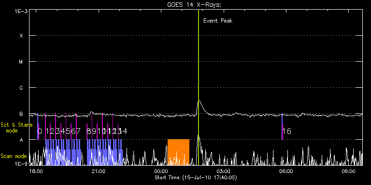This screenshot has height=185, width=371.
Task: Click the 1E-3 top axis value
Action: tap(21, 11)
